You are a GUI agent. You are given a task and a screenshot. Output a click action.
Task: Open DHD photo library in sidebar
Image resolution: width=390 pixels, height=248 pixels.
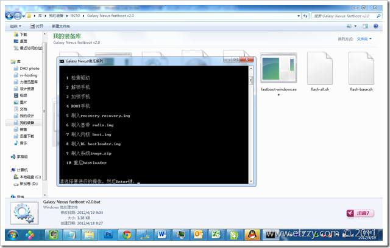[26, 68]
